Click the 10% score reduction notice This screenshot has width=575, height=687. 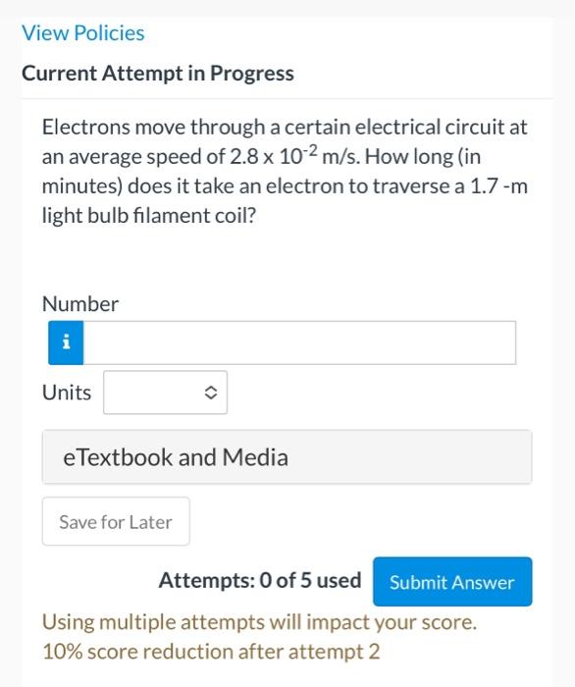tap(211, 652)
